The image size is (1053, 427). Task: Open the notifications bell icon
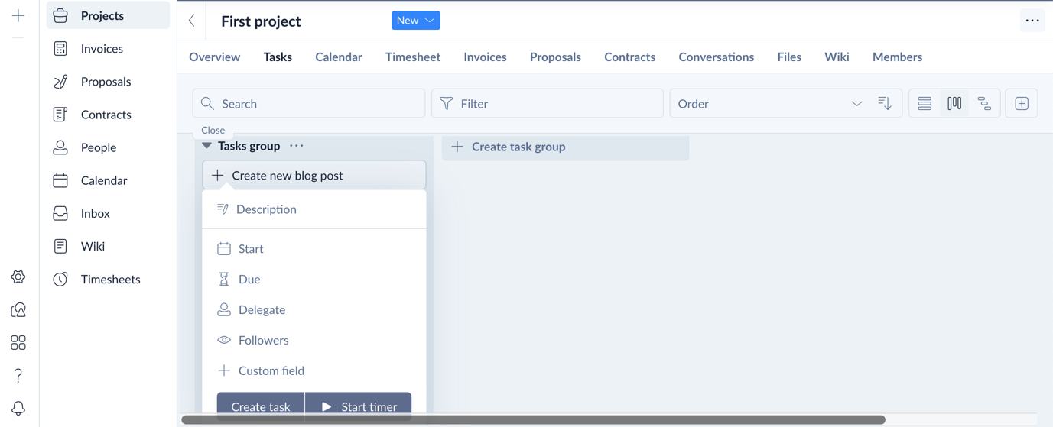click(x=18, y=409)
